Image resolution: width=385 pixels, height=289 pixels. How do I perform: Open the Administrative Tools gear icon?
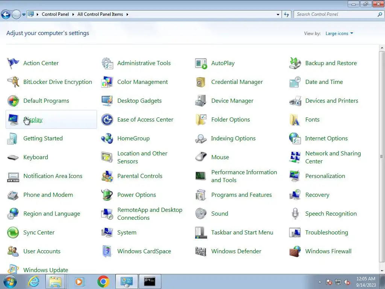(x=107, y=63)
